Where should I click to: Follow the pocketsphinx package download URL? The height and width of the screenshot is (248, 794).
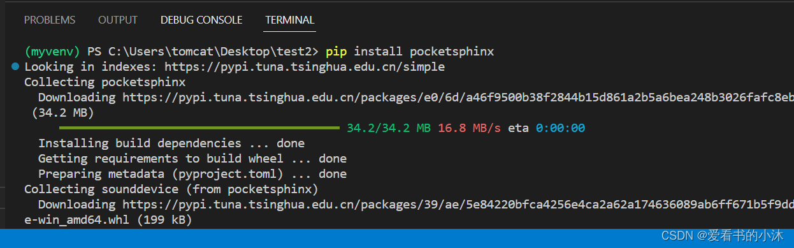(458, 98)
